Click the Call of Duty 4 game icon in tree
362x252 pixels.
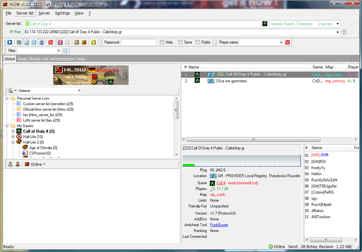tap(19, 131)
